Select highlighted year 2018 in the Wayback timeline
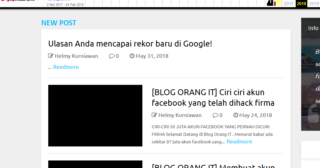This screenshot has height=168, width=320. [302, 3]
